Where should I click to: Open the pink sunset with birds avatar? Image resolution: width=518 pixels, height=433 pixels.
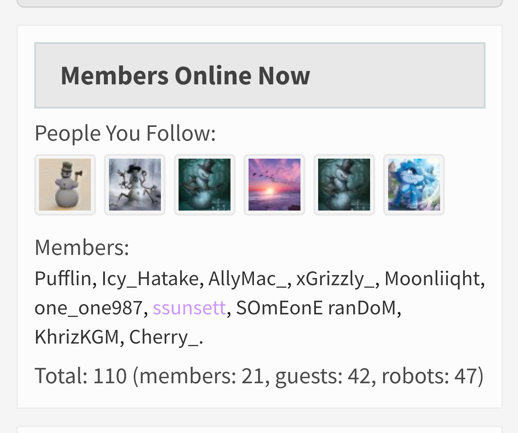275,185
